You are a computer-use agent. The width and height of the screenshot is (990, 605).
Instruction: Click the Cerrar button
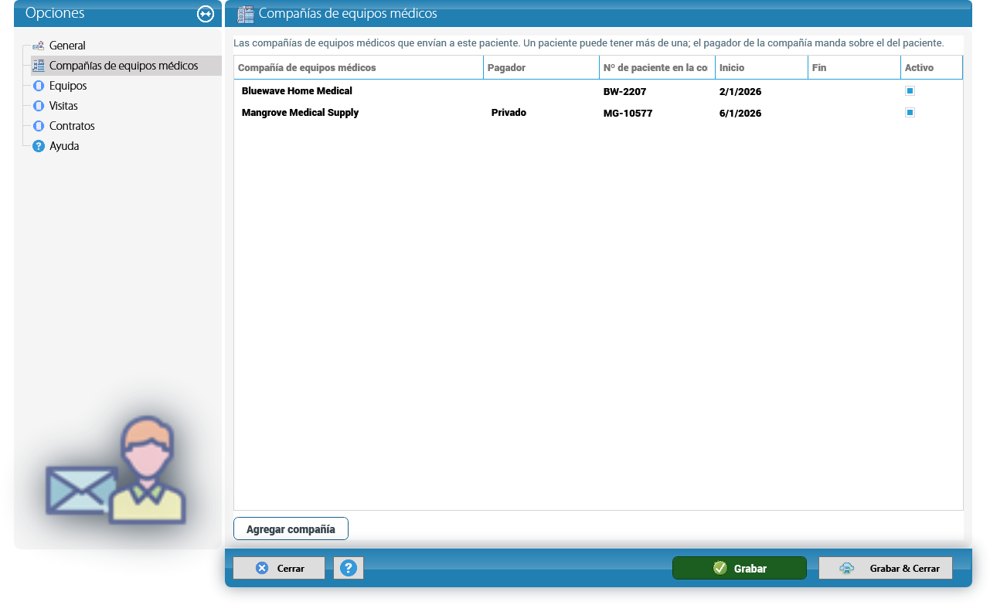[x=279, y=568]
